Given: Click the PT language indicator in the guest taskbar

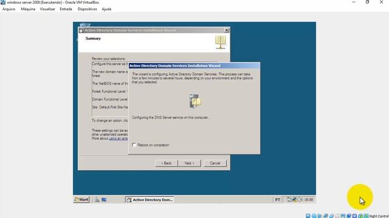Looking at the screenshot, I should 277,200.
